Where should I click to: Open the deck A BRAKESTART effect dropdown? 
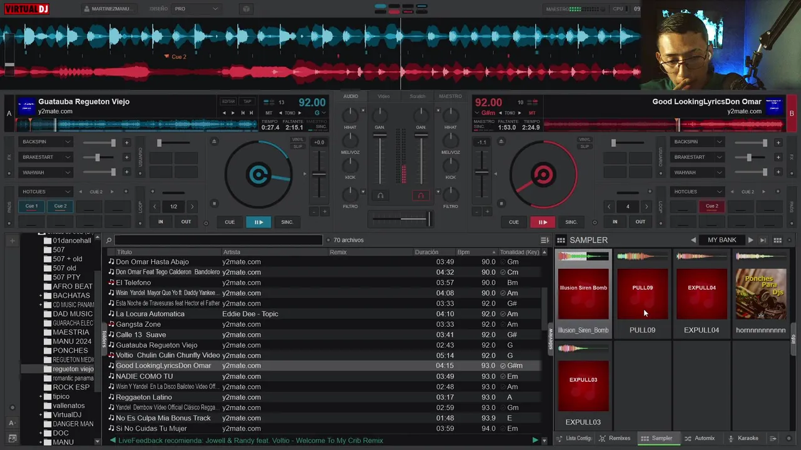pos(46,157)
